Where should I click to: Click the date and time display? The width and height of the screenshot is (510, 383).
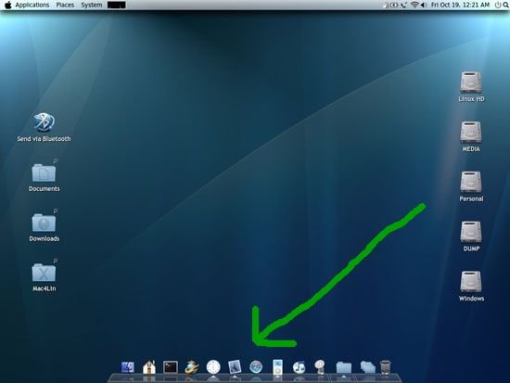[x=460, y=5]
